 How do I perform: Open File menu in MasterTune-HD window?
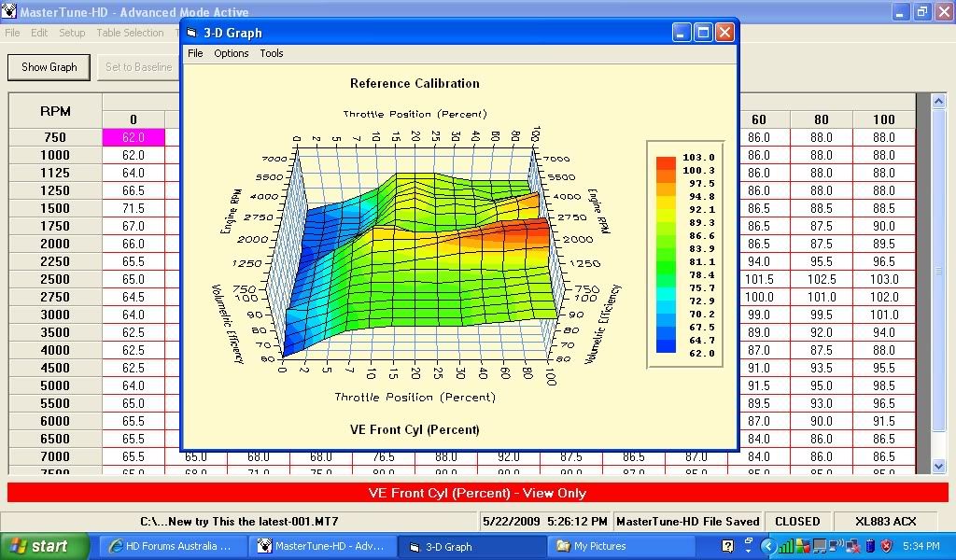[12, 33]
